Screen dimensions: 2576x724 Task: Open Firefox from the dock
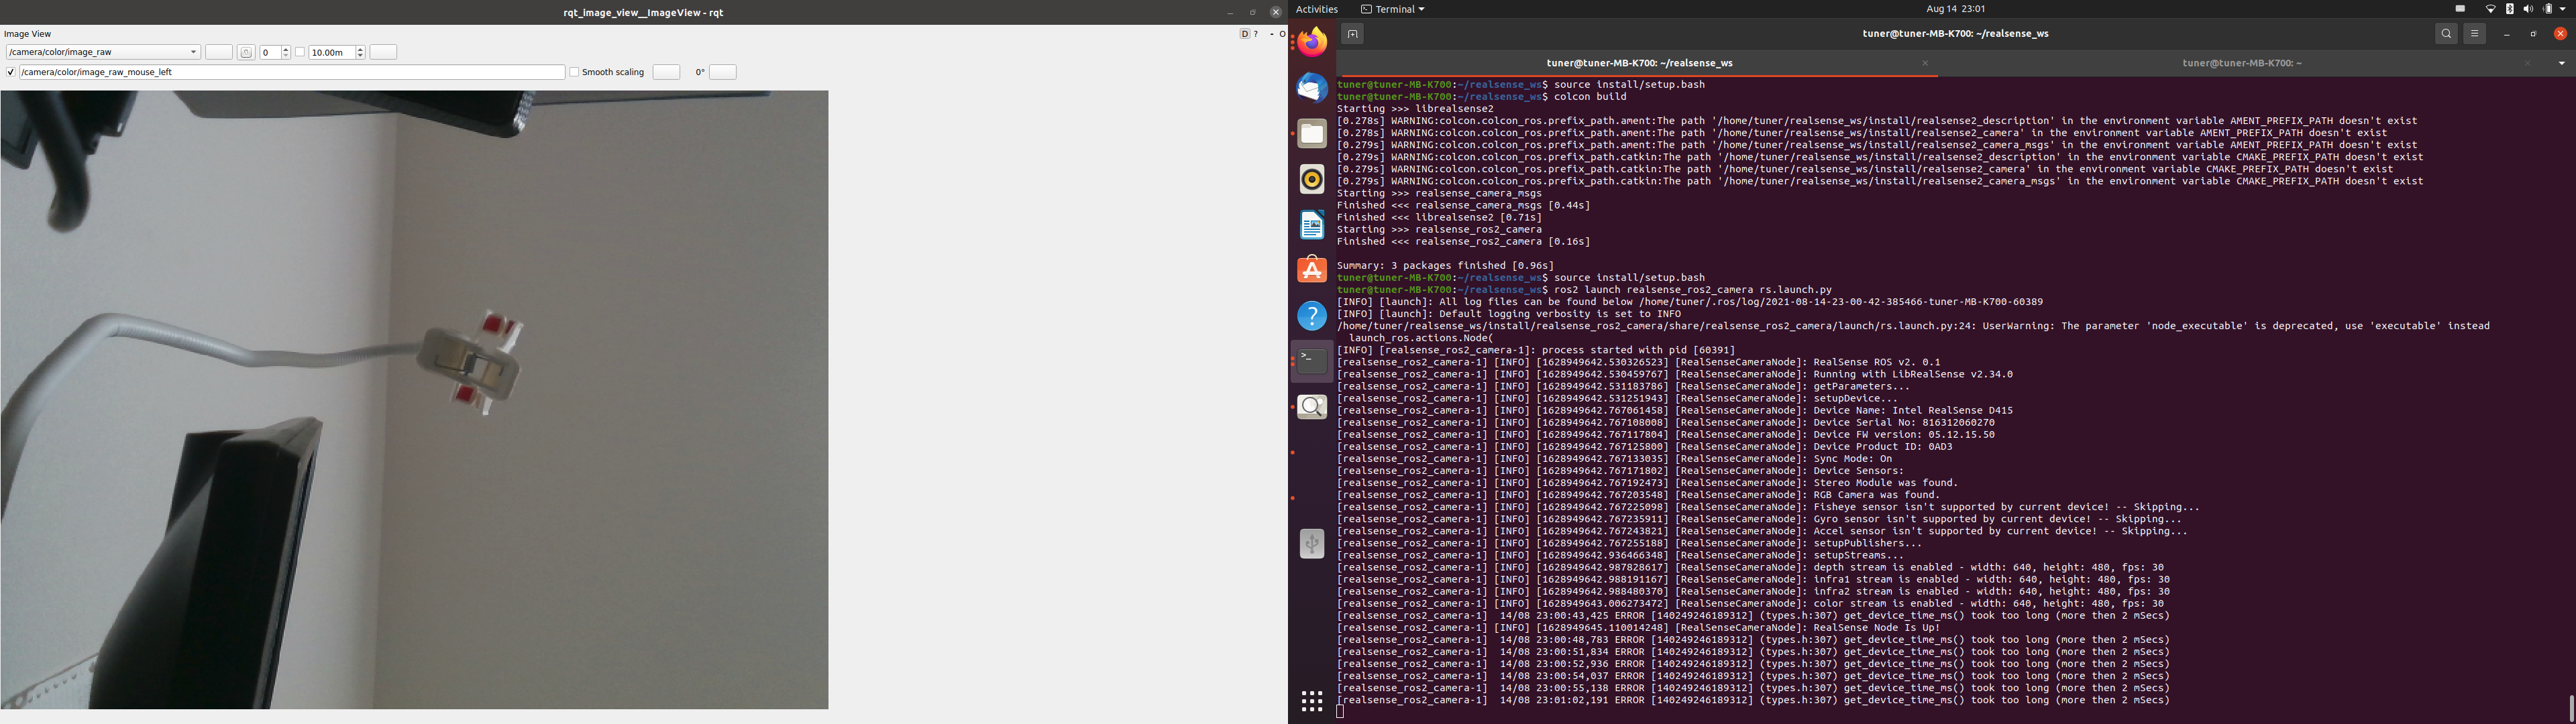tap(1312, 43)
